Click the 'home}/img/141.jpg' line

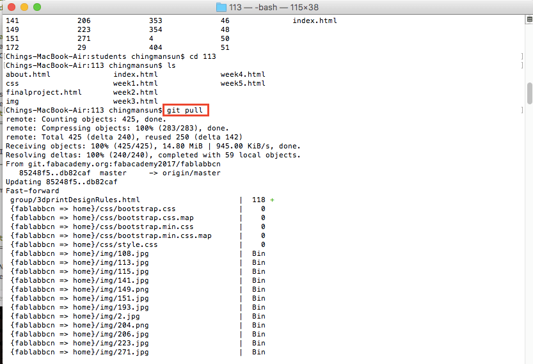pyautogui.click(x=79, y=280)
